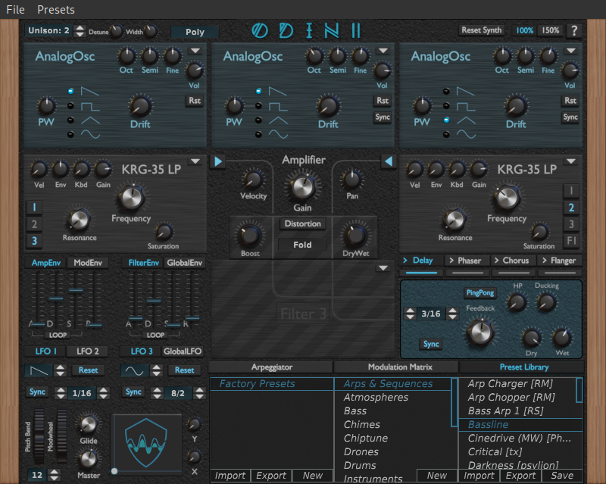This screenshot has height=484, width=606.
Task: Toggle Sync button on oscillator 2
Action: [x=383, y=117]
